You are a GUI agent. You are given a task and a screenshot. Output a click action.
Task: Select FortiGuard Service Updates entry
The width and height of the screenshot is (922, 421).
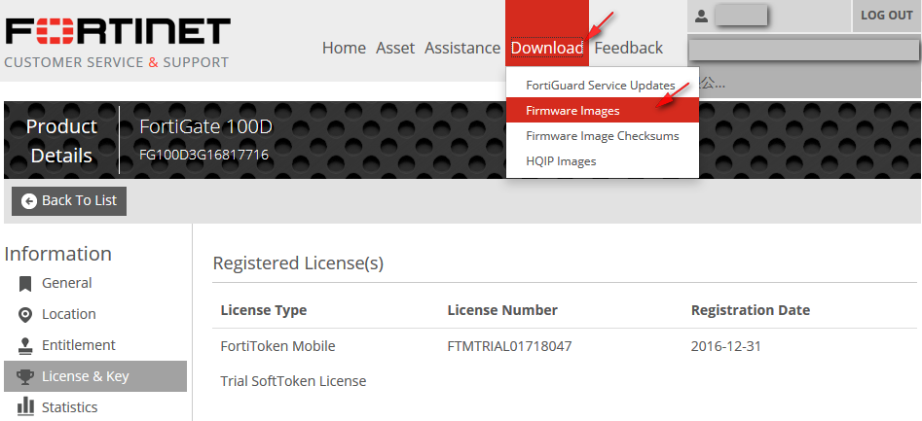(x=600, y=86)
